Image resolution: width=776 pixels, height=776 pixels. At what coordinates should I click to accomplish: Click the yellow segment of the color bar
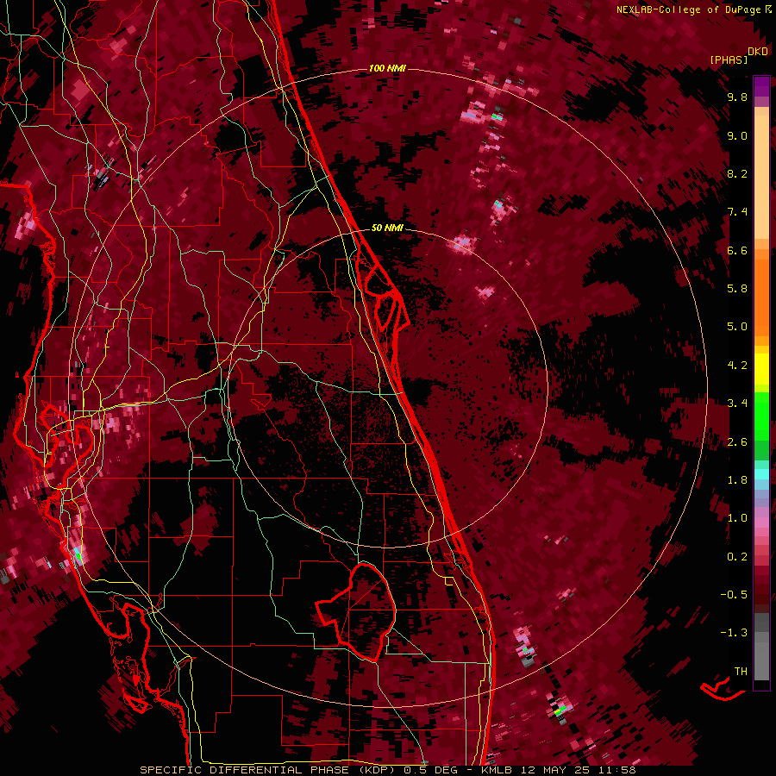(761, 369)
